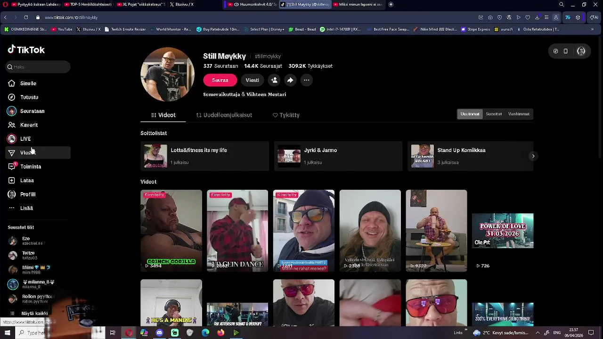Open the YouTube bookmark
This screenshot has width=603, height=339.
[x=62, y=29]
